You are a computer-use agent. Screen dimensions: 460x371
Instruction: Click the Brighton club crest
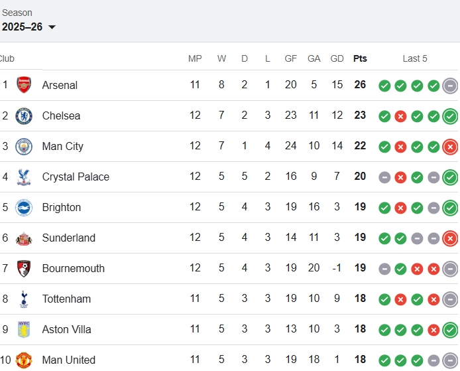click(x=24, y=207)
